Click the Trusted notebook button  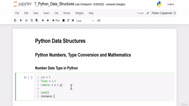coord(140,13)
